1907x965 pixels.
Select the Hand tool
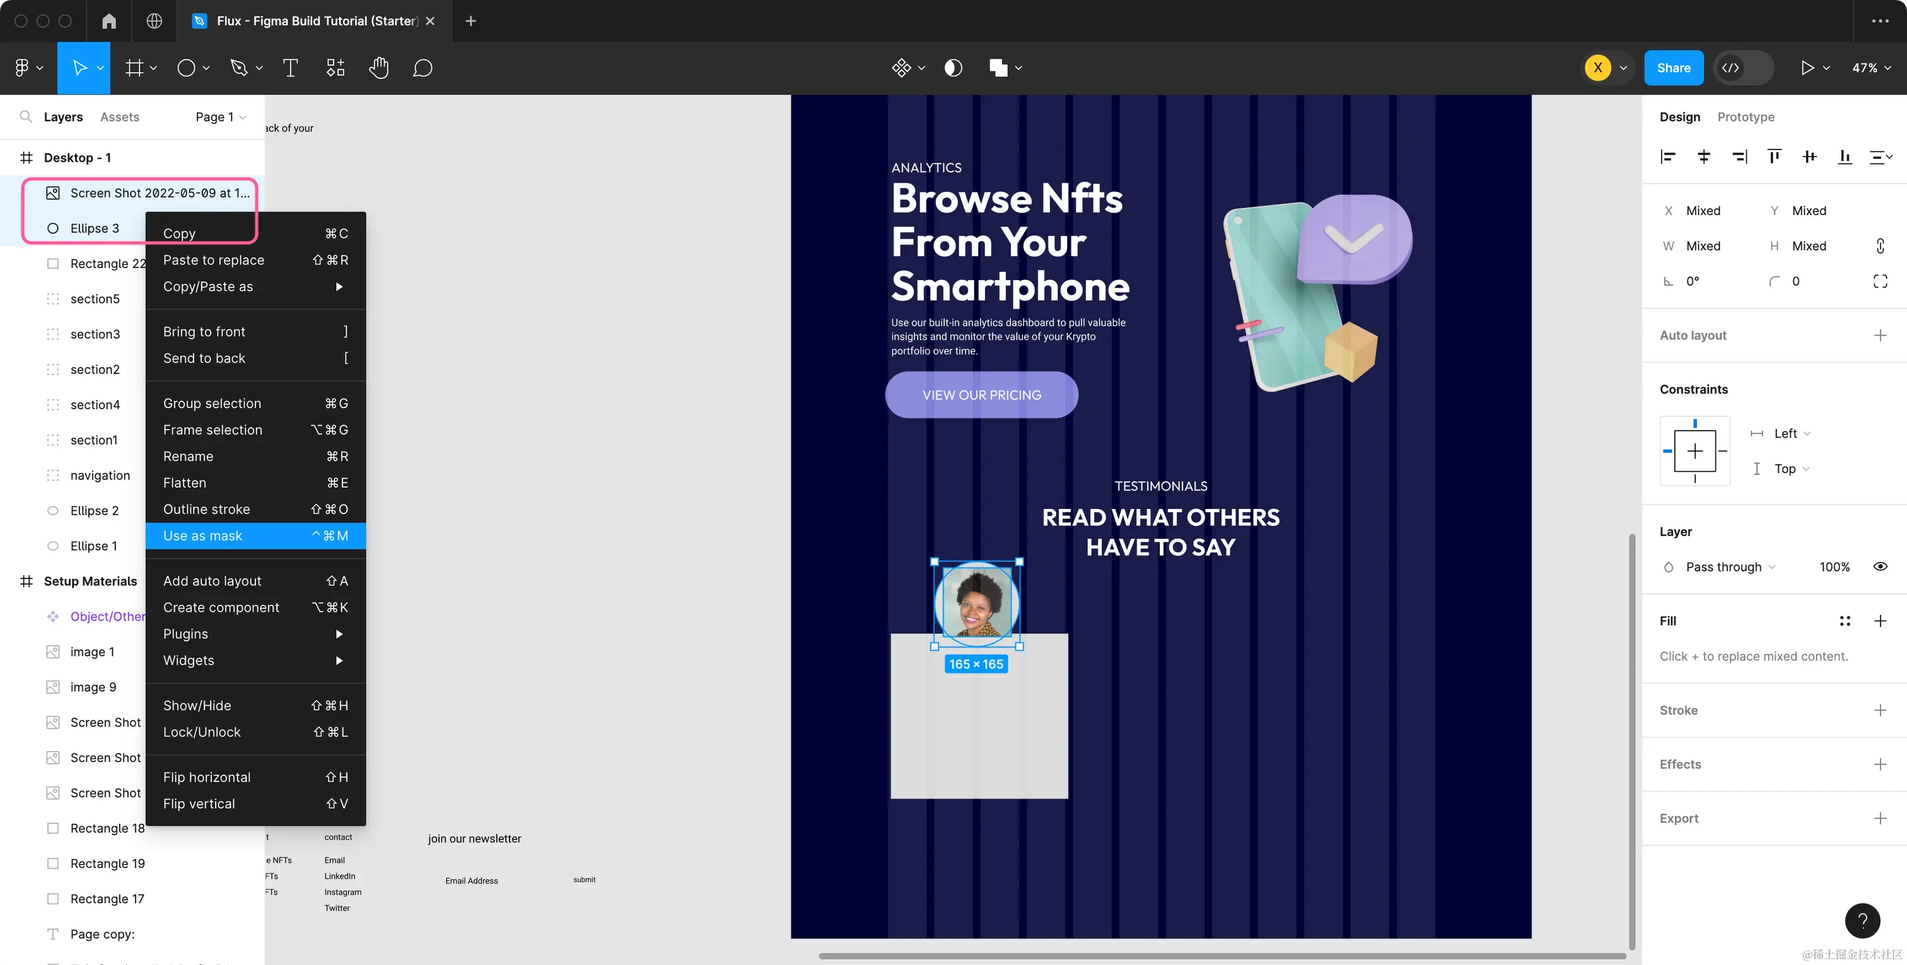click(x=378, y=68)
